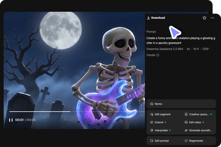Viewport: 221px width, 147px height.
Task: Pause the video playback
Action: point(11,120)
